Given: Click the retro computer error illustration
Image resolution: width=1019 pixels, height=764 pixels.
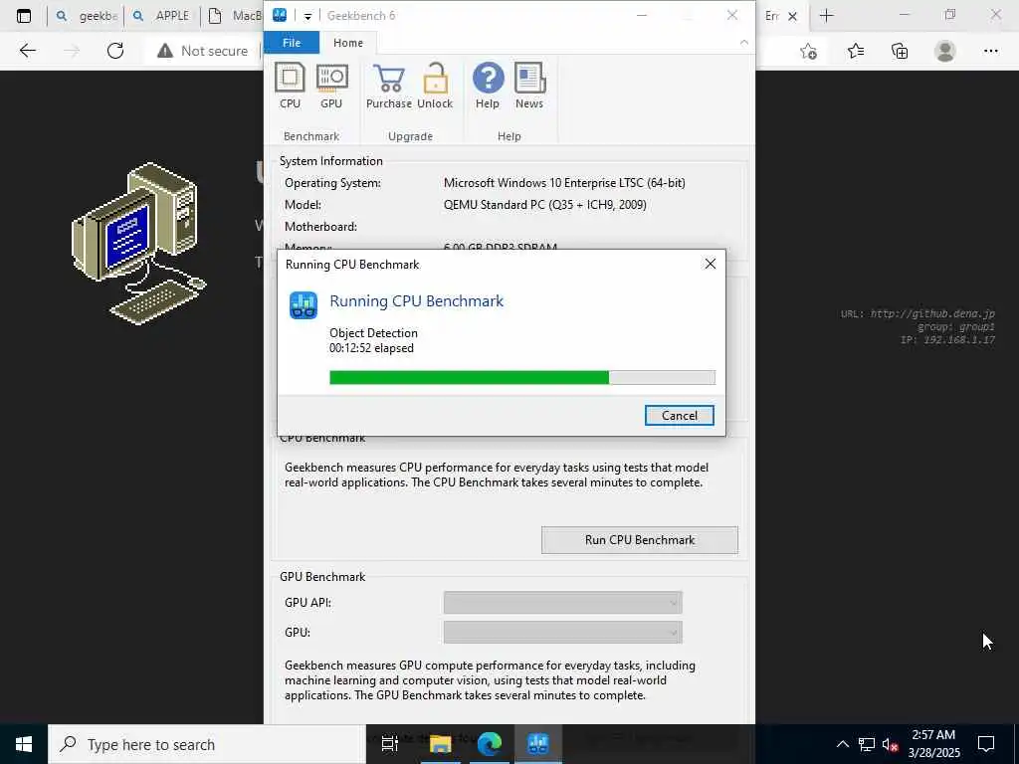Looking at the screenshot, I should pyautogui.click(x=138, y=244).
